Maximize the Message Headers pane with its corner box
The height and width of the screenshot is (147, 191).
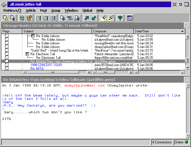coord(187,25)
